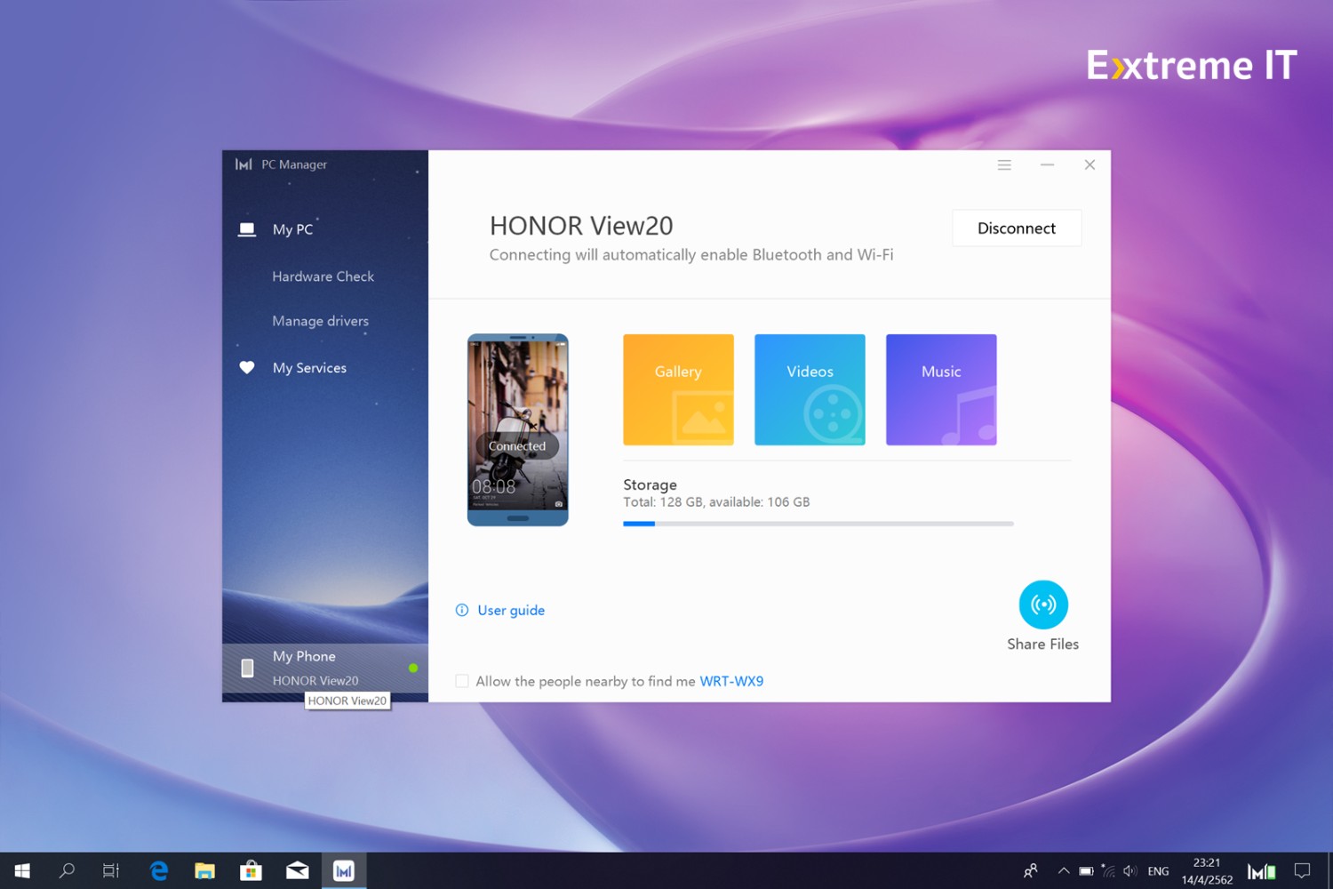This screenshot has width=1333, height=889.
Task: Click the storage usage progress bar
Action: [818, 524]
